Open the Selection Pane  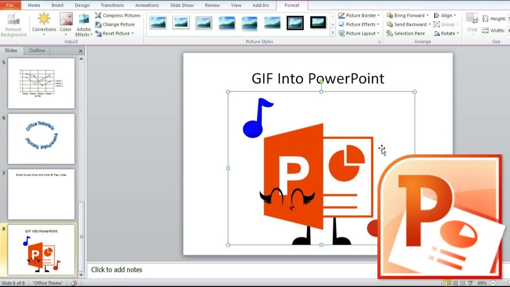(405, 33)
